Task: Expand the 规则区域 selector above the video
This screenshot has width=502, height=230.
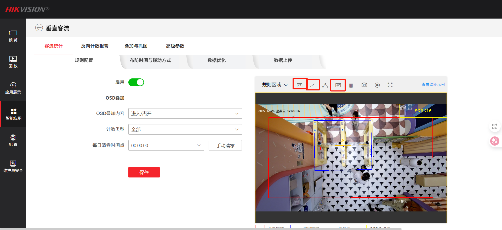Action: (x=275, y=85)
